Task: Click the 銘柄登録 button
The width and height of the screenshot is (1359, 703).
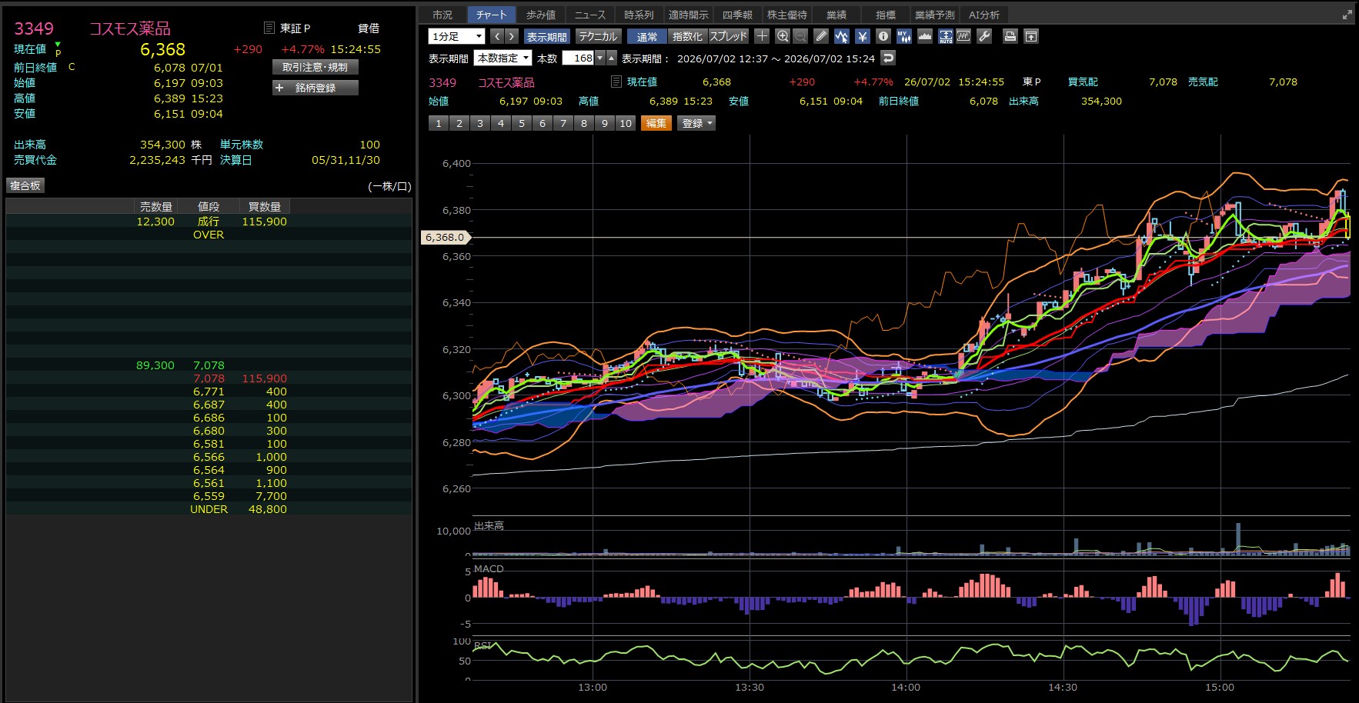Action: coord(316,88)
